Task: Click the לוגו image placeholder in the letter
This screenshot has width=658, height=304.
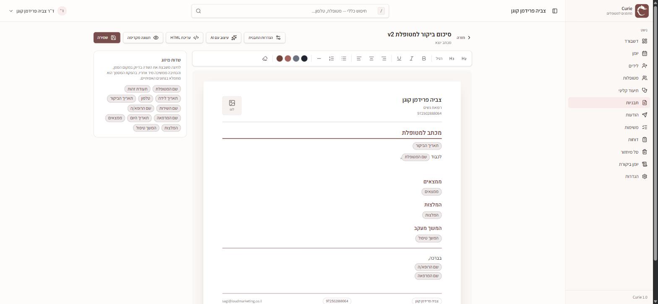Action: 232,106
